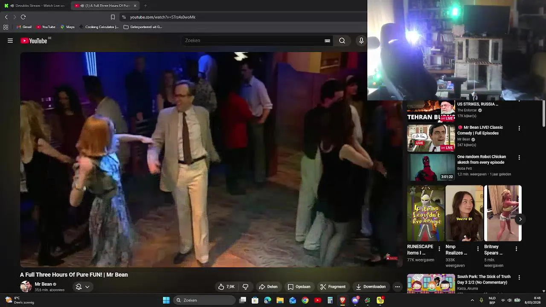Open the on-screen keyboard in search box
546x307 pixels.
(x=327, y=41)
